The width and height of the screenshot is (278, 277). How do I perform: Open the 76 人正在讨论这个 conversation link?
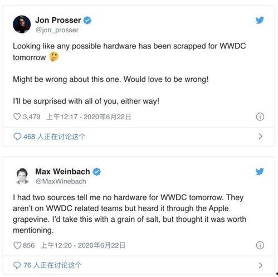pos(52,265)
